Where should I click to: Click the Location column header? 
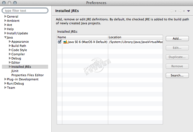pos(135,37)
